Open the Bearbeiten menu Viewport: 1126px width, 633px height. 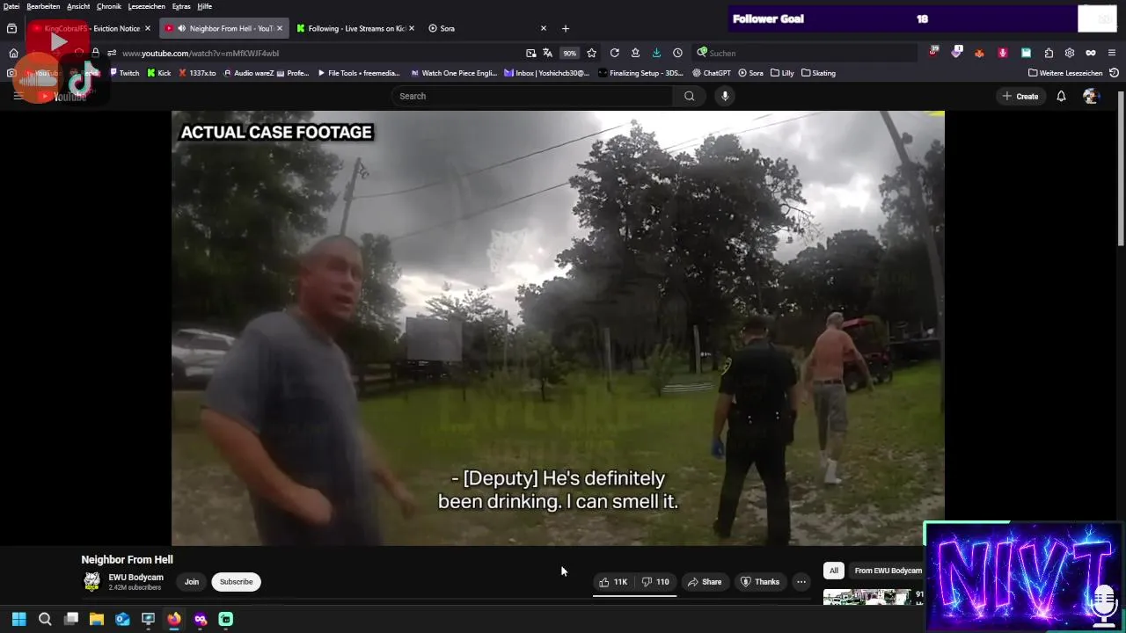(x=43, y=6)
